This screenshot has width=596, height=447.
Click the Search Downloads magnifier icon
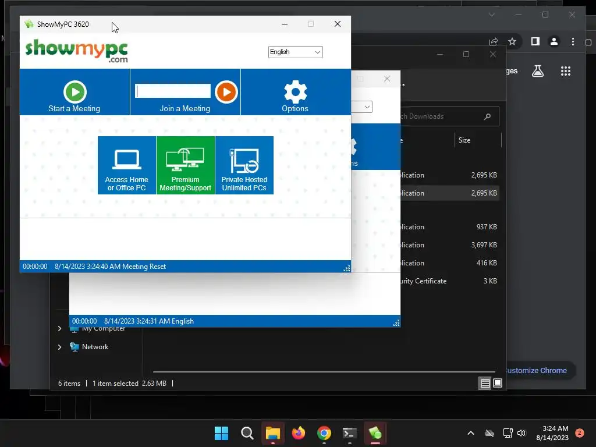pos(487,116)
